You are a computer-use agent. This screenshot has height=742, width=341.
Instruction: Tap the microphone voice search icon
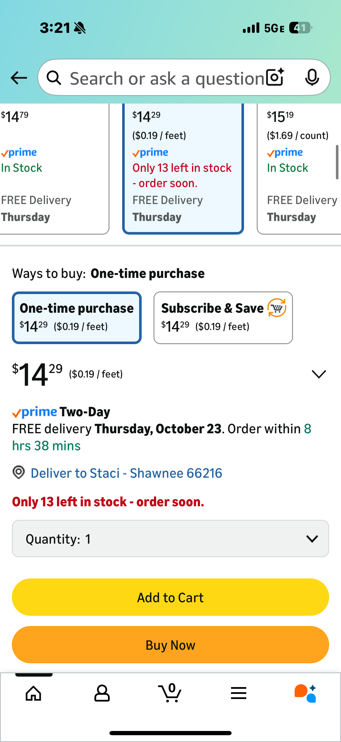tap(312, 78)
